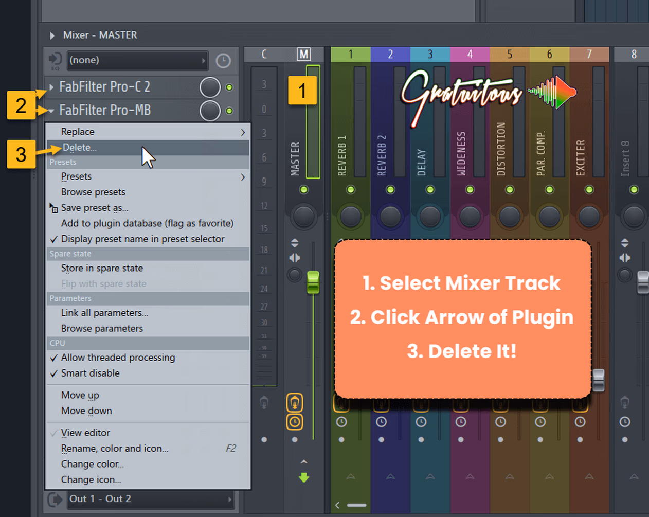Adjust FabFilter Pro-MB mix knob
The height and width of the screenshot is (517, 649).
pyautogui.click(x=210, y=111)
